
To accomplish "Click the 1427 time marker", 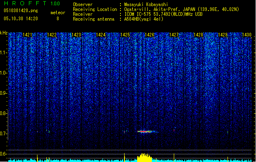I will click(174, 35).
